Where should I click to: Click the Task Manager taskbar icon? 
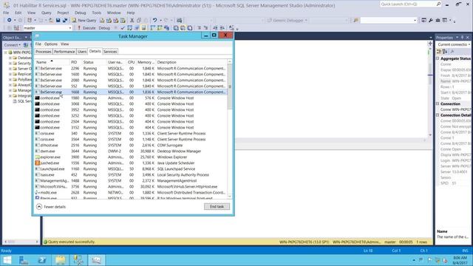96,260
